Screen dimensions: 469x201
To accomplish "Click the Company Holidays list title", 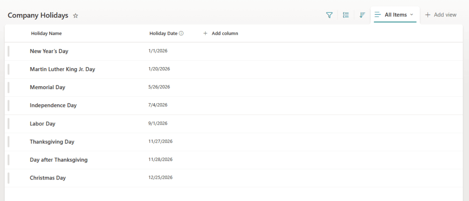I will point(38,16).
